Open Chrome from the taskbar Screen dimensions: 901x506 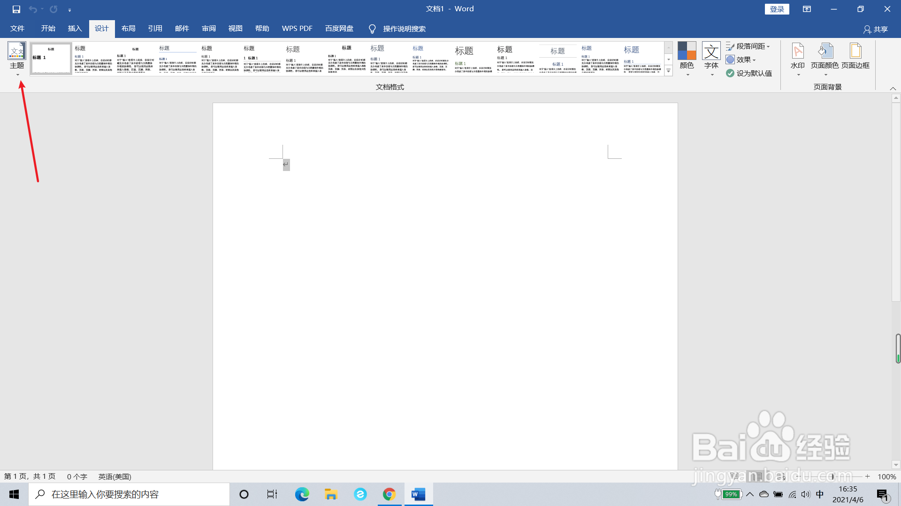click(x=389, y=494)
